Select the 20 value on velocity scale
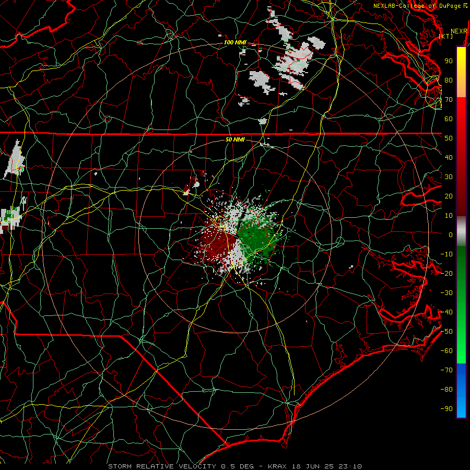The height and width of the screenshot is (470, 470). click(449, 196)
